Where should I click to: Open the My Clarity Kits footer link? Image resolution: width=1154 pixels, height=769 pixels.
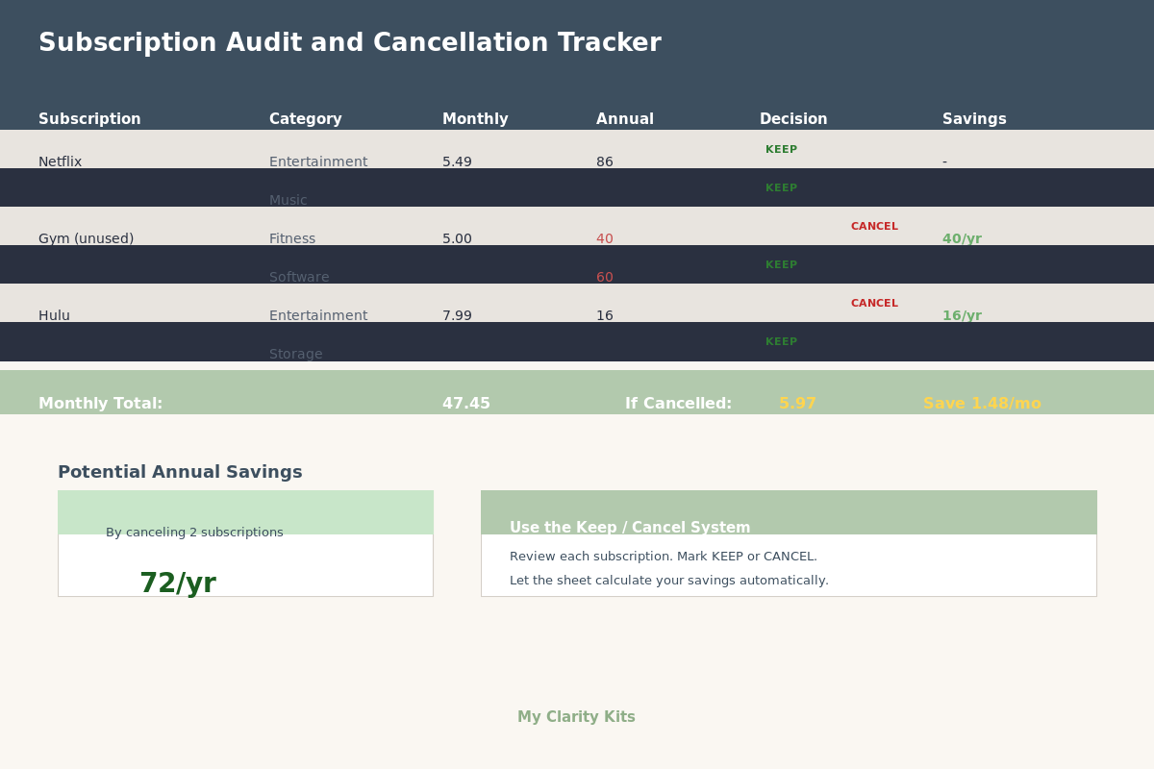click(x=576, y=717)
